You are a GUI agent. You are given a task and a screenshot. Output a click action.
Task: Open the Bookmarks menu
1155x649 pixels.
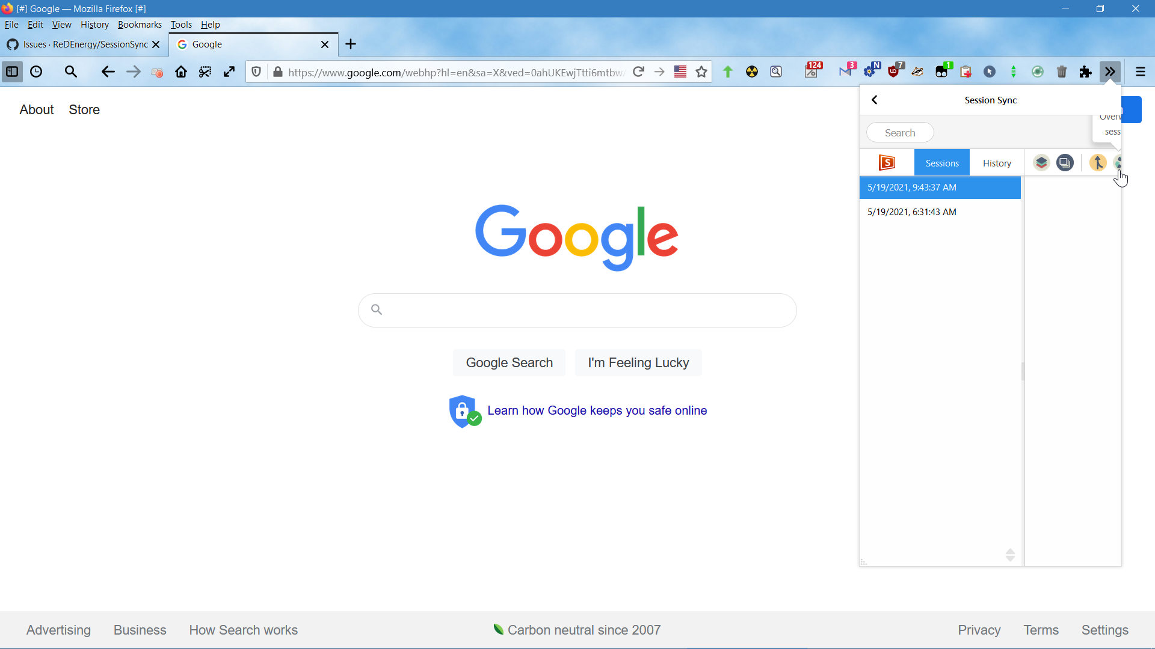click(x=140, y=25)
